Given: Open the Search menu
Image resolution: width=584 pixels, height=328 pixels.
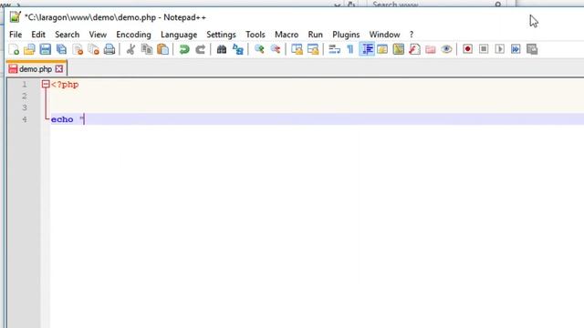Looking at the screenshot, I should [x=67, y=35].
